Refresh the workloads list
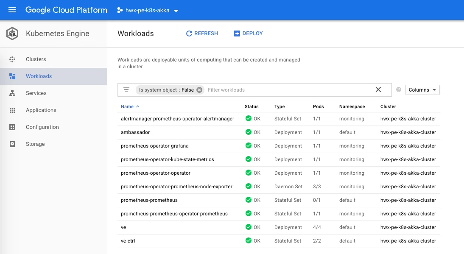This screenshot has width=464, height=254. point(202,33)
